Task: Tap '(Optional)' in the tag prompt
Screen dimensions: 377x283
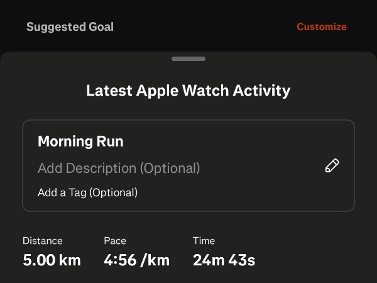Action: point(114,192)
